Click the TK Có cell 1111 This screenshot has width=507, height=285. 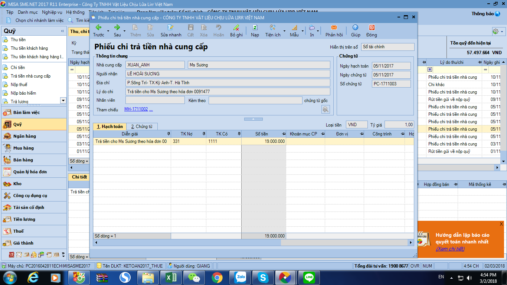[x=224, y=141]
